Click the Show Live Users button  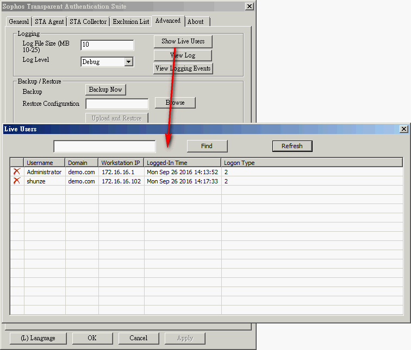[x=183, y=41]
